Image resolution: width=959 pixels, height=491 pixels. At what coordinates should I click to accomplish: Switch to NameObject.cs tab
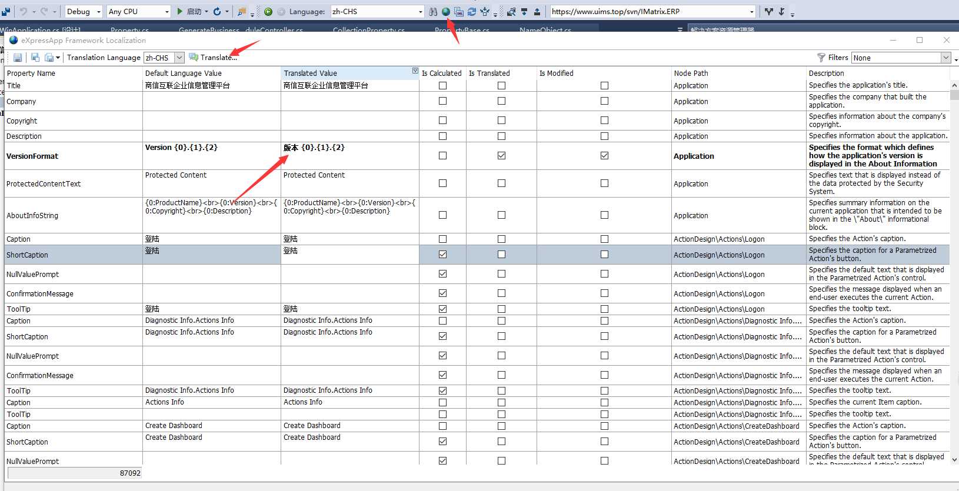pos(545,29)
